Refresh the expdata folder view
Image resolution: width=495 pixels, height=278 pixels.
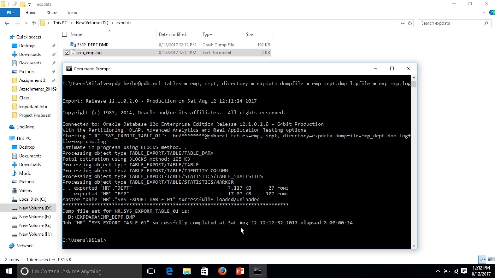[x=410, y=23]
